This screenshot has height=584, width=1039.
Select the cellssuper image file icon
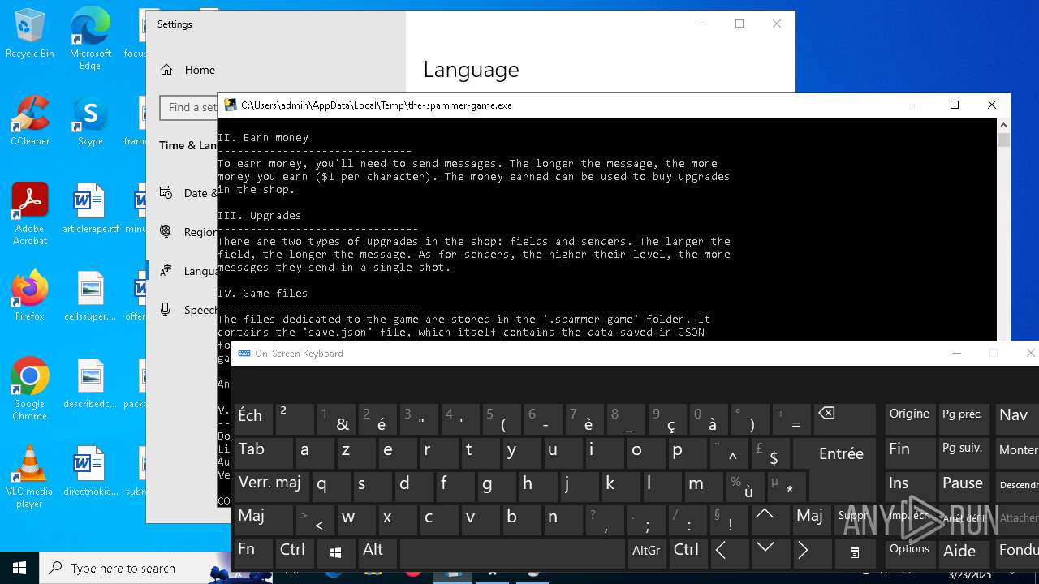90,296
